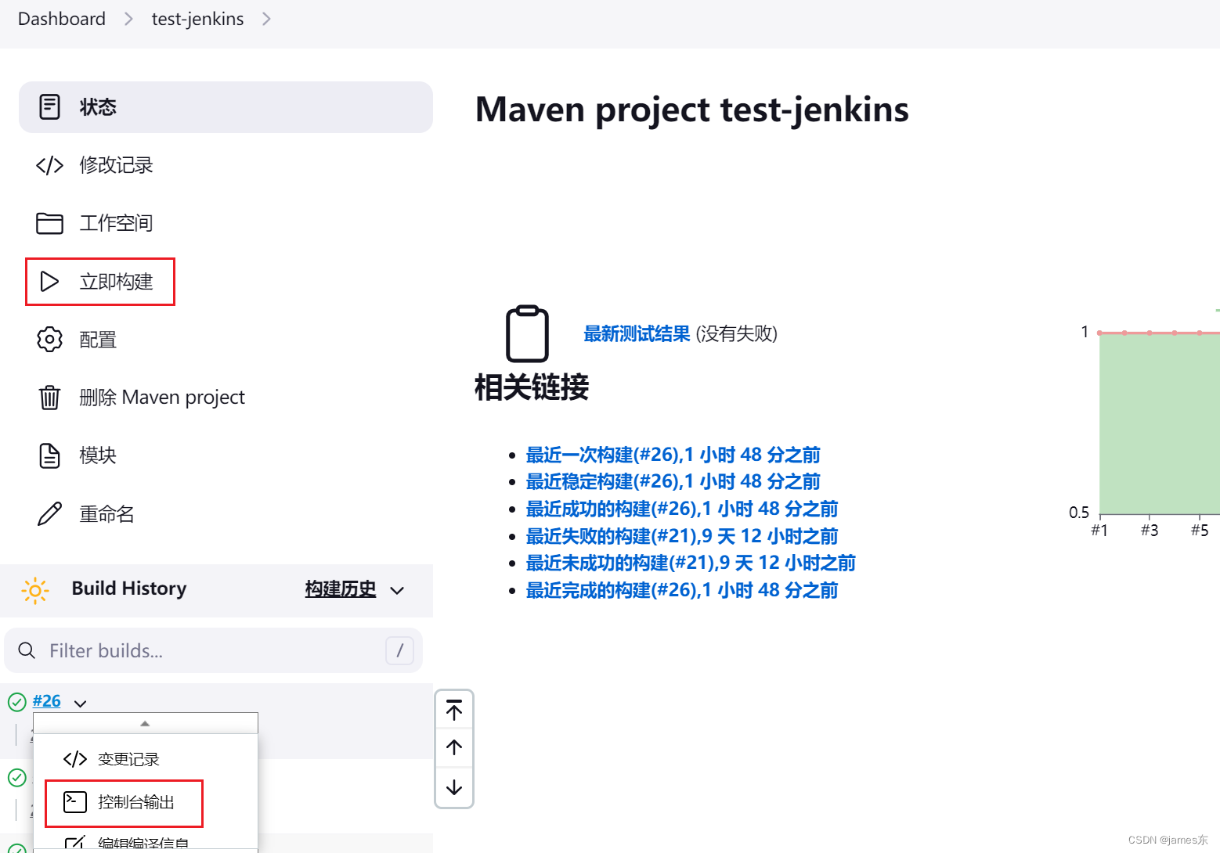Click the second build's green success icon
This screenshot has height=853, width=1220.
[x=17, y=777]
